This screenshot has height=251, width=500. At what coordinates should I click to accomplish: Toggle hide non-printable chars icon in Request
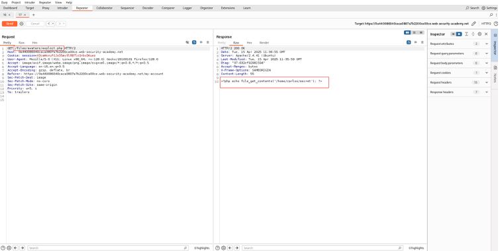tap(187, 42)
